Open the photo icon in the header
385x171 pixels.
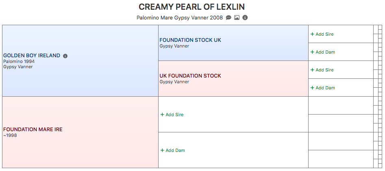[237, 17]
